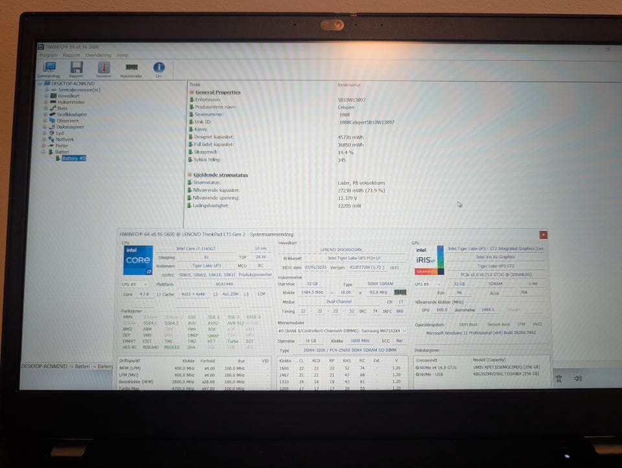Click the green memory module icon beside 92.8 MHz
The height and width of the screenshot is (468, 622).
point(400,293)
